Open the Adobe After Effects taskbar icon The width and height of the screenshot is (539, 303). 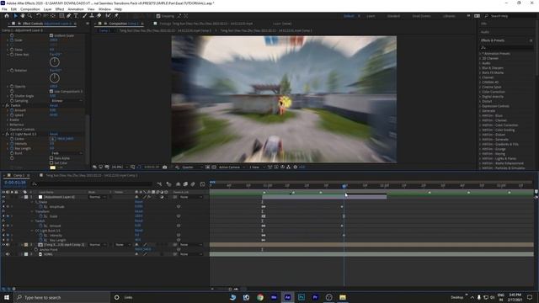287,297
